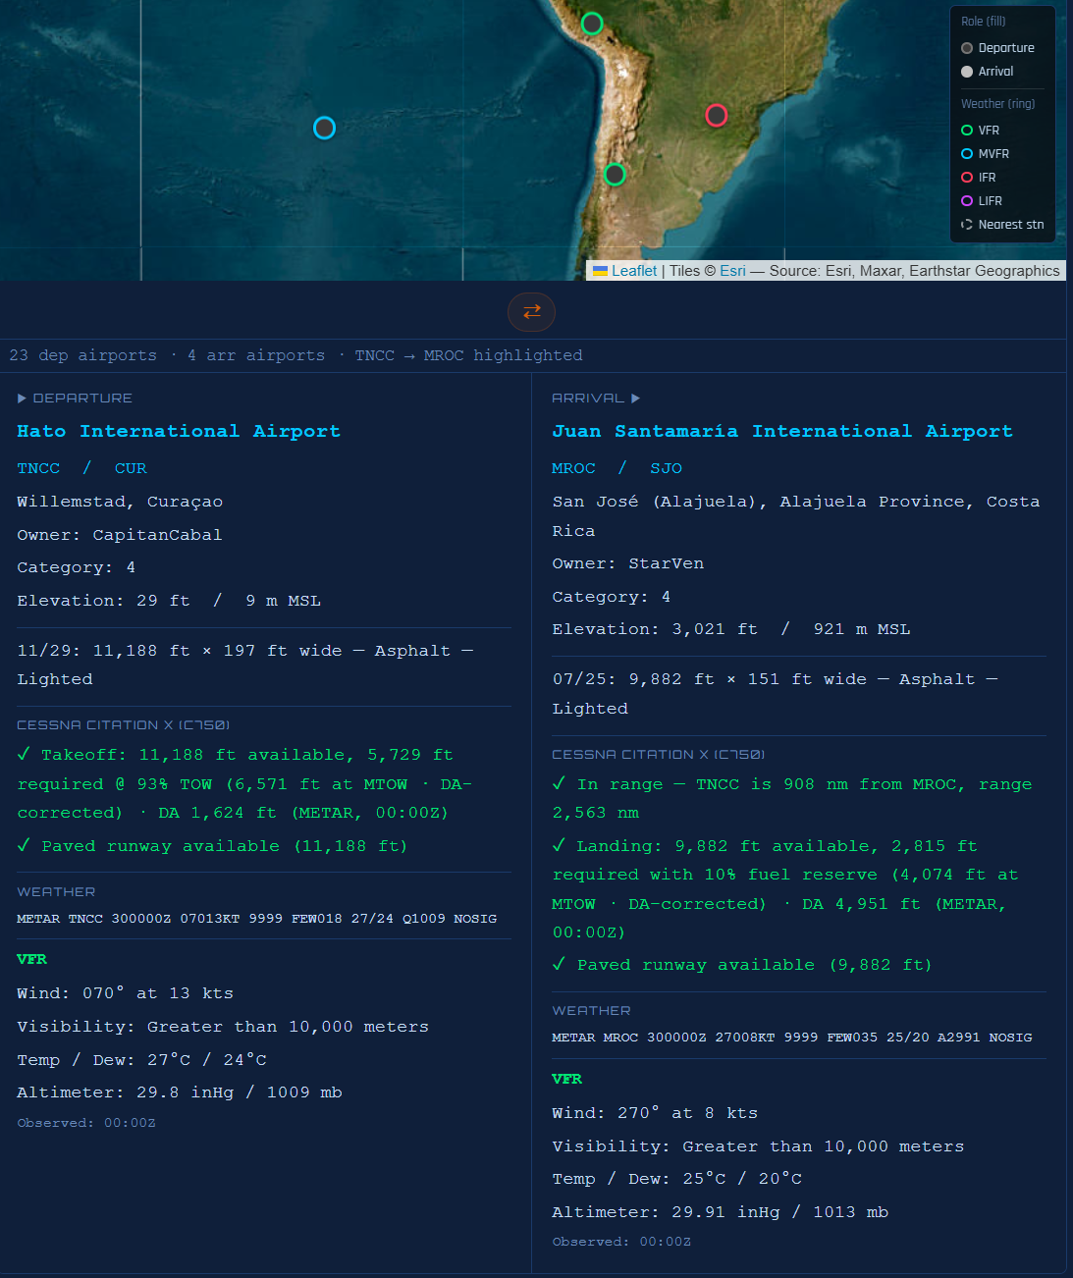Open the Esri tiles link
1073x1278 pixels.
pos(732,271)
